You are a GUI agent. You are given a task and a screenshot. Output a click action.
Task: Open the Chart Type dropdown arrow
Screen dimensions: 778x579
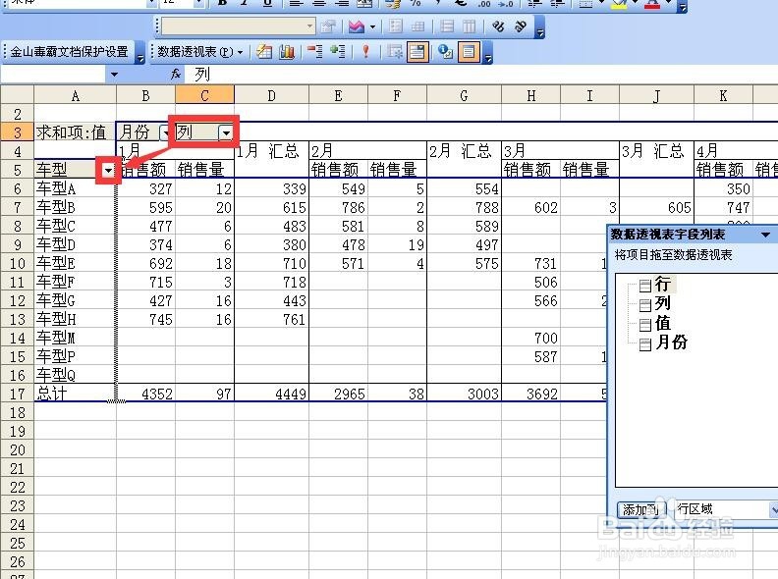point(372,26)
